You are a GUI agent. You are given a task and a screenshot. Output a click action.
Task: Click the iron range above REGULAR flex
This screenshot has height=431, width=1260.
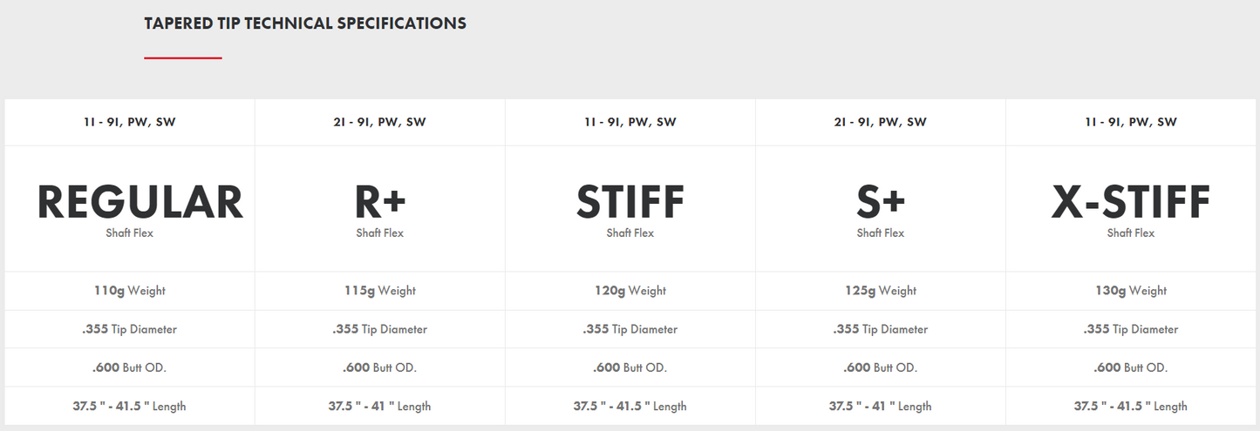130,122
